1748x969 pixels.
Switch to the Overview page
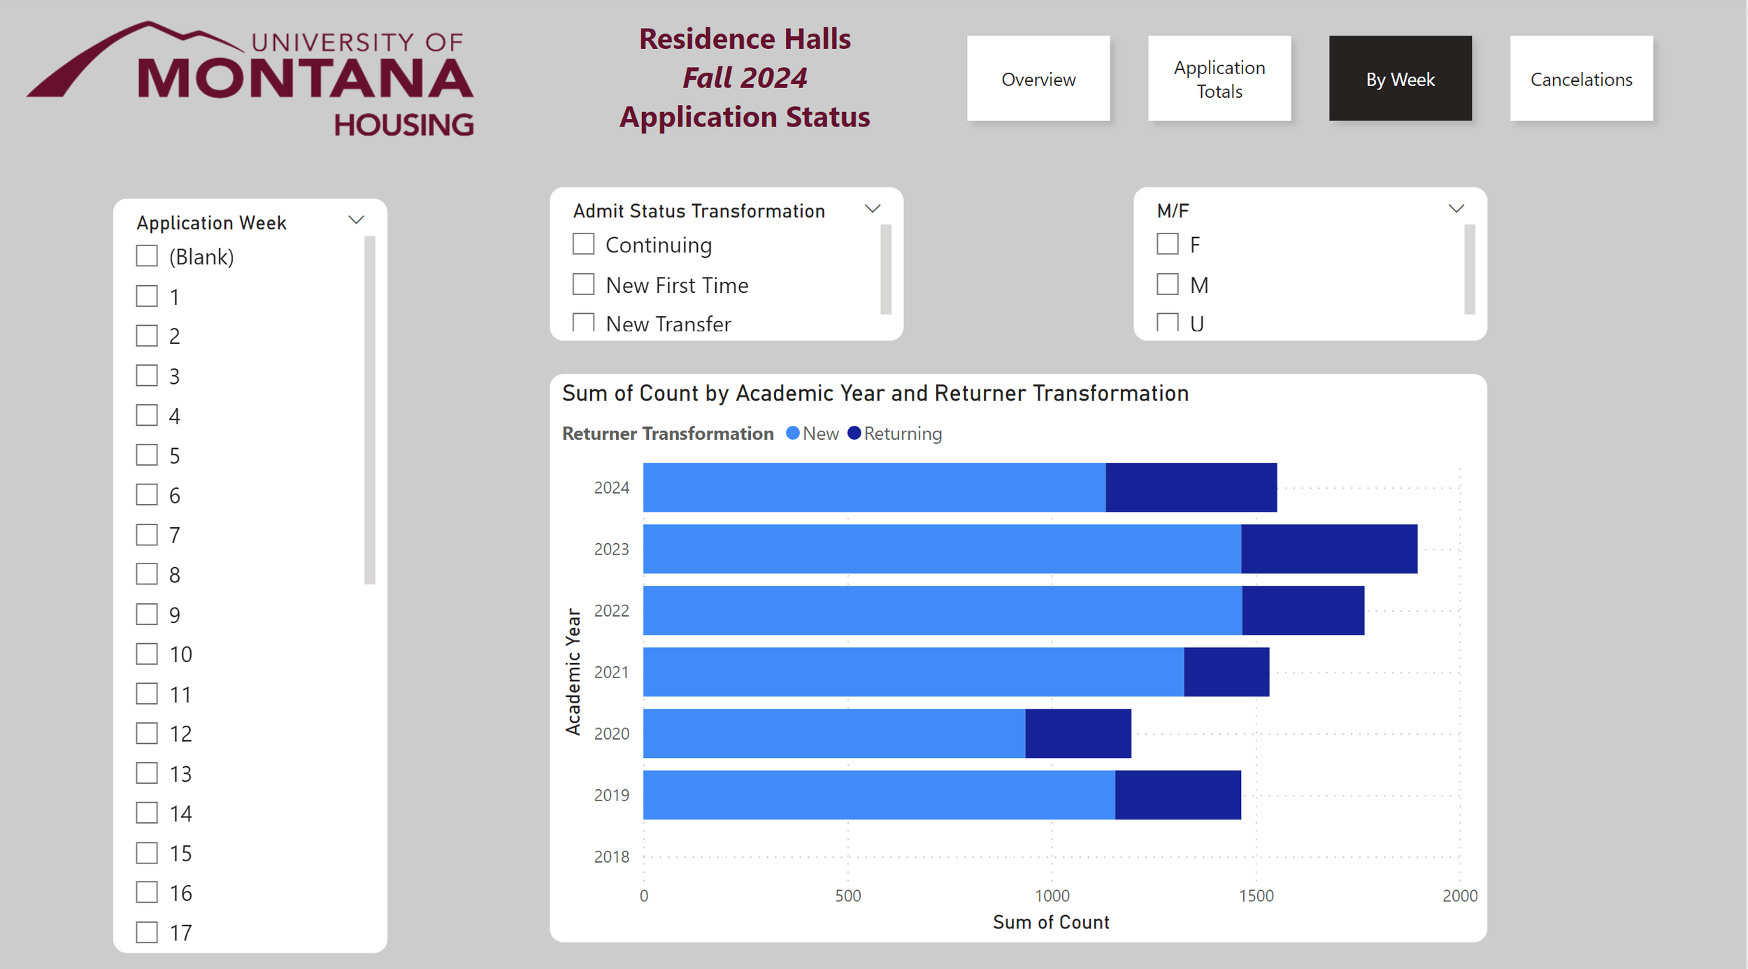point(1038,79)
